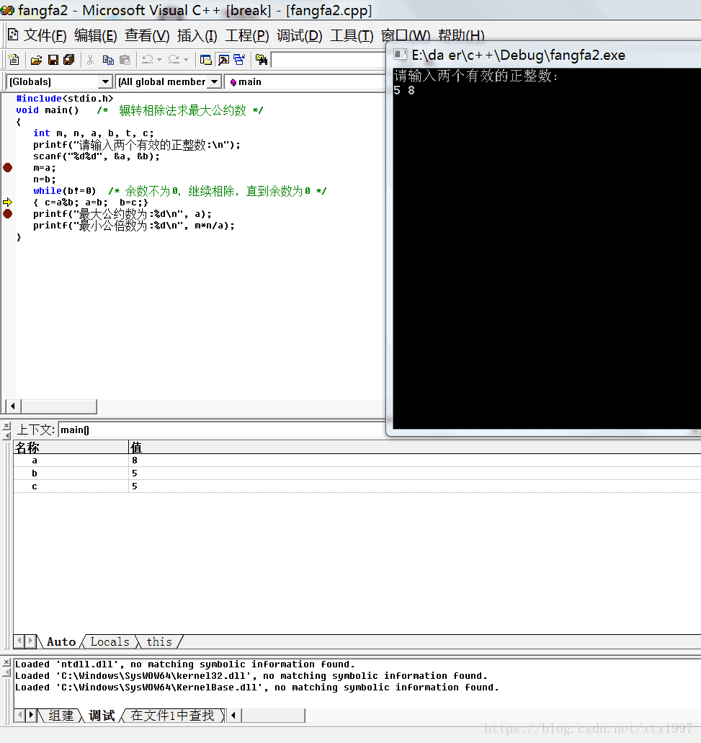Viewport: 701px width, 743px height.
Task: Click the 上下文 main() context combo box
Action: (222, 430)
